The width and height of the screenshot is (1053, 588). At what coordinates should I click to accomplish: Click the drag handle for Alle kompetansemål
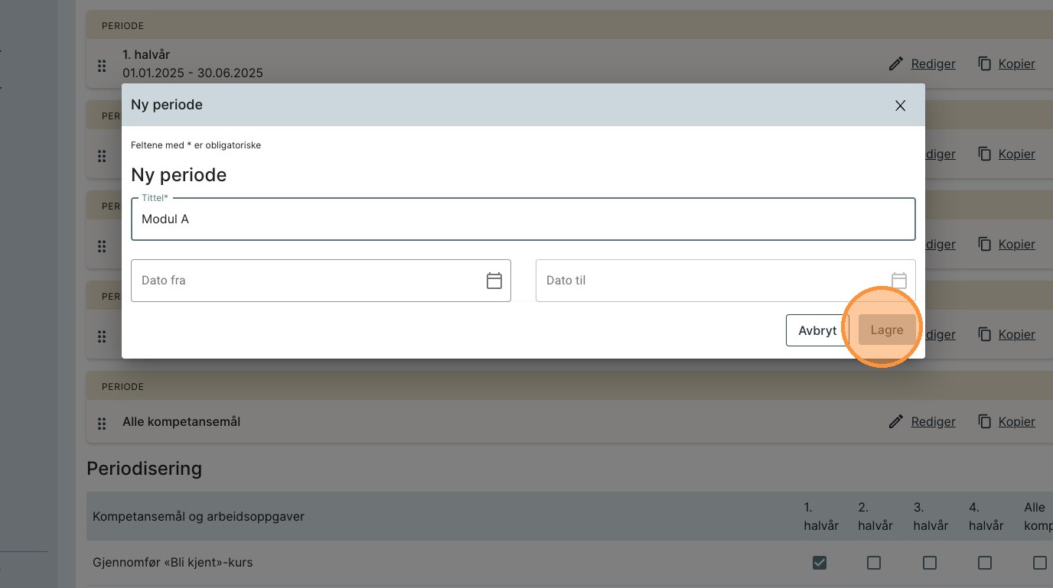[102, 423]
